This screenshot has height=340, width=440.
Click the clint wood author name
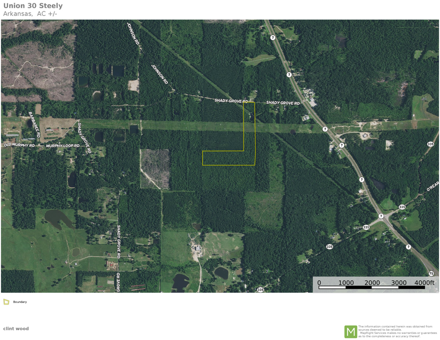coord(16,329)
